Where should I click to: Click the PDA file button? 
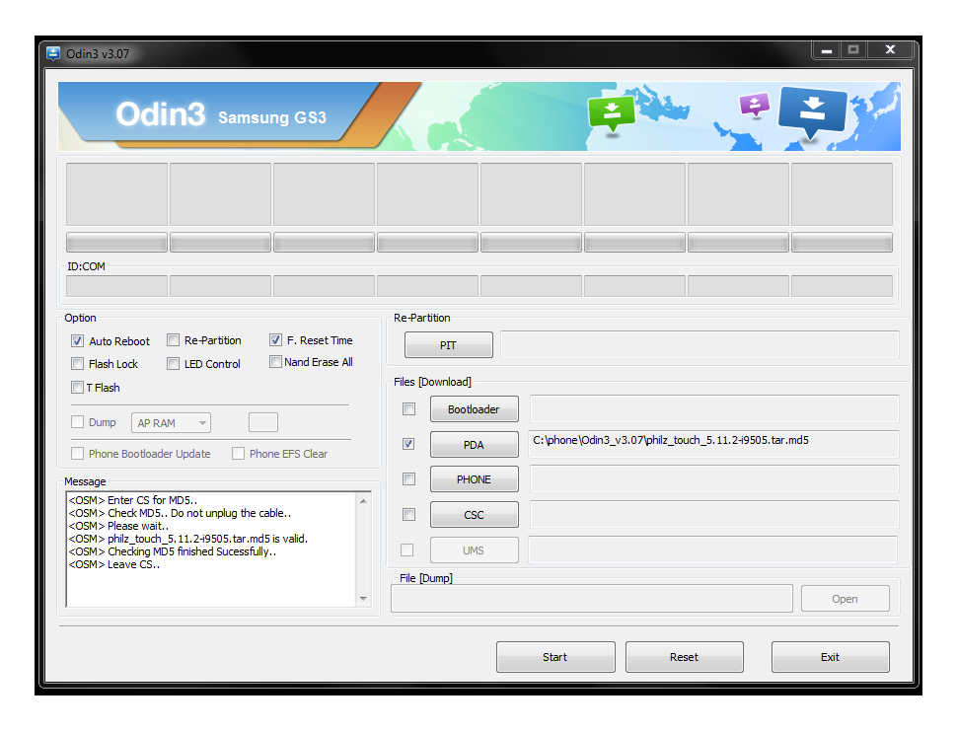point(475,445)
